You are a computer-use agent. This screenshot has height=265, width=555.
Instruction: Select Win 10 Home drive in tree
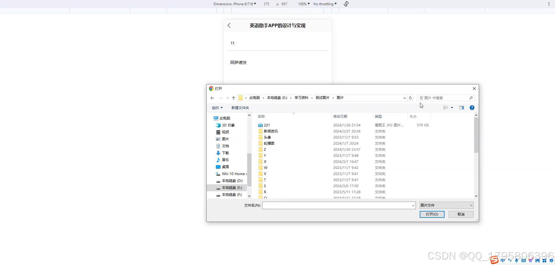(231, 174)
